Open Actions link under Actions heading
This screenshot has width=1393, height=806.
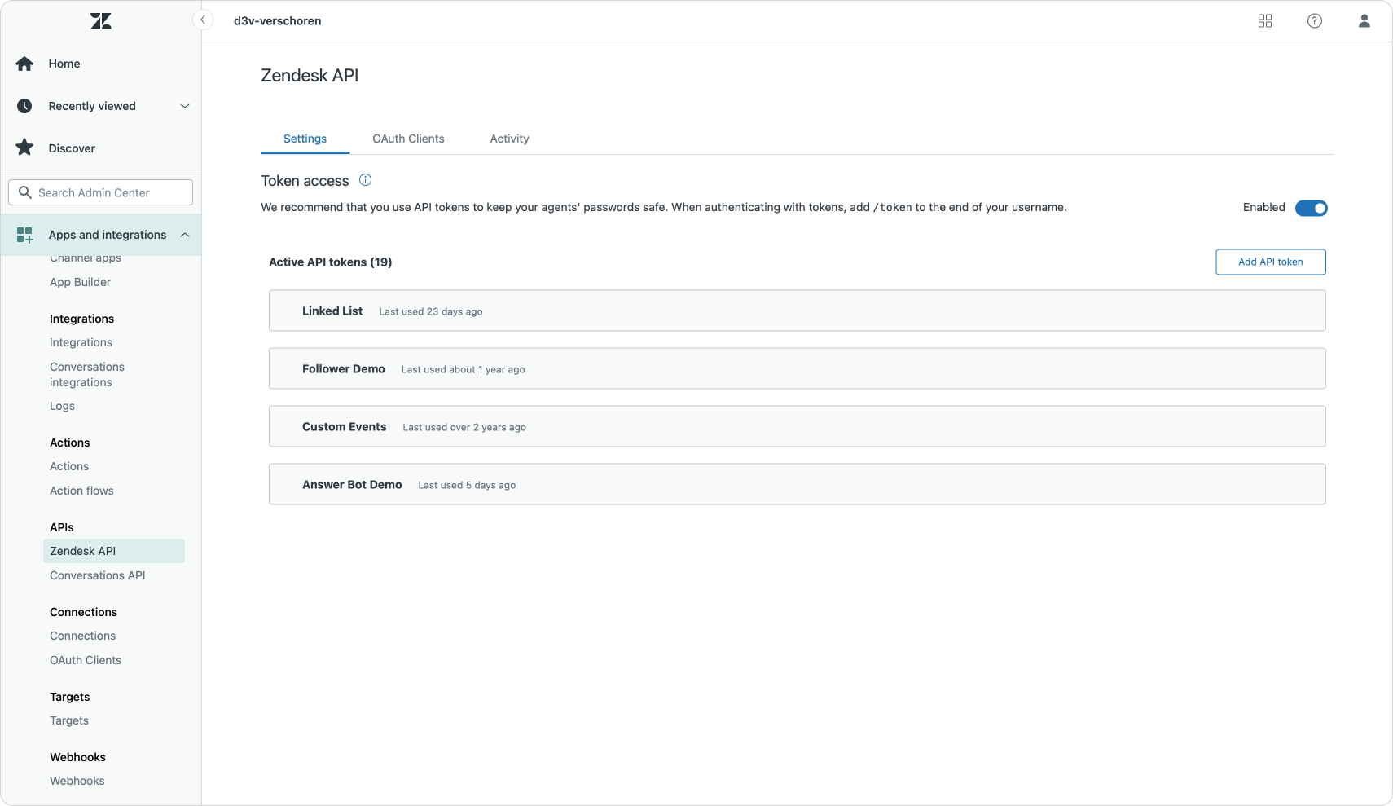pos(69,466)
